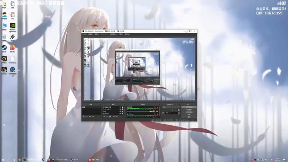Add a new source with the plus icon
The width and height of the screenshot is (288, 162).
pyautogui.click(x=104, y=116)
